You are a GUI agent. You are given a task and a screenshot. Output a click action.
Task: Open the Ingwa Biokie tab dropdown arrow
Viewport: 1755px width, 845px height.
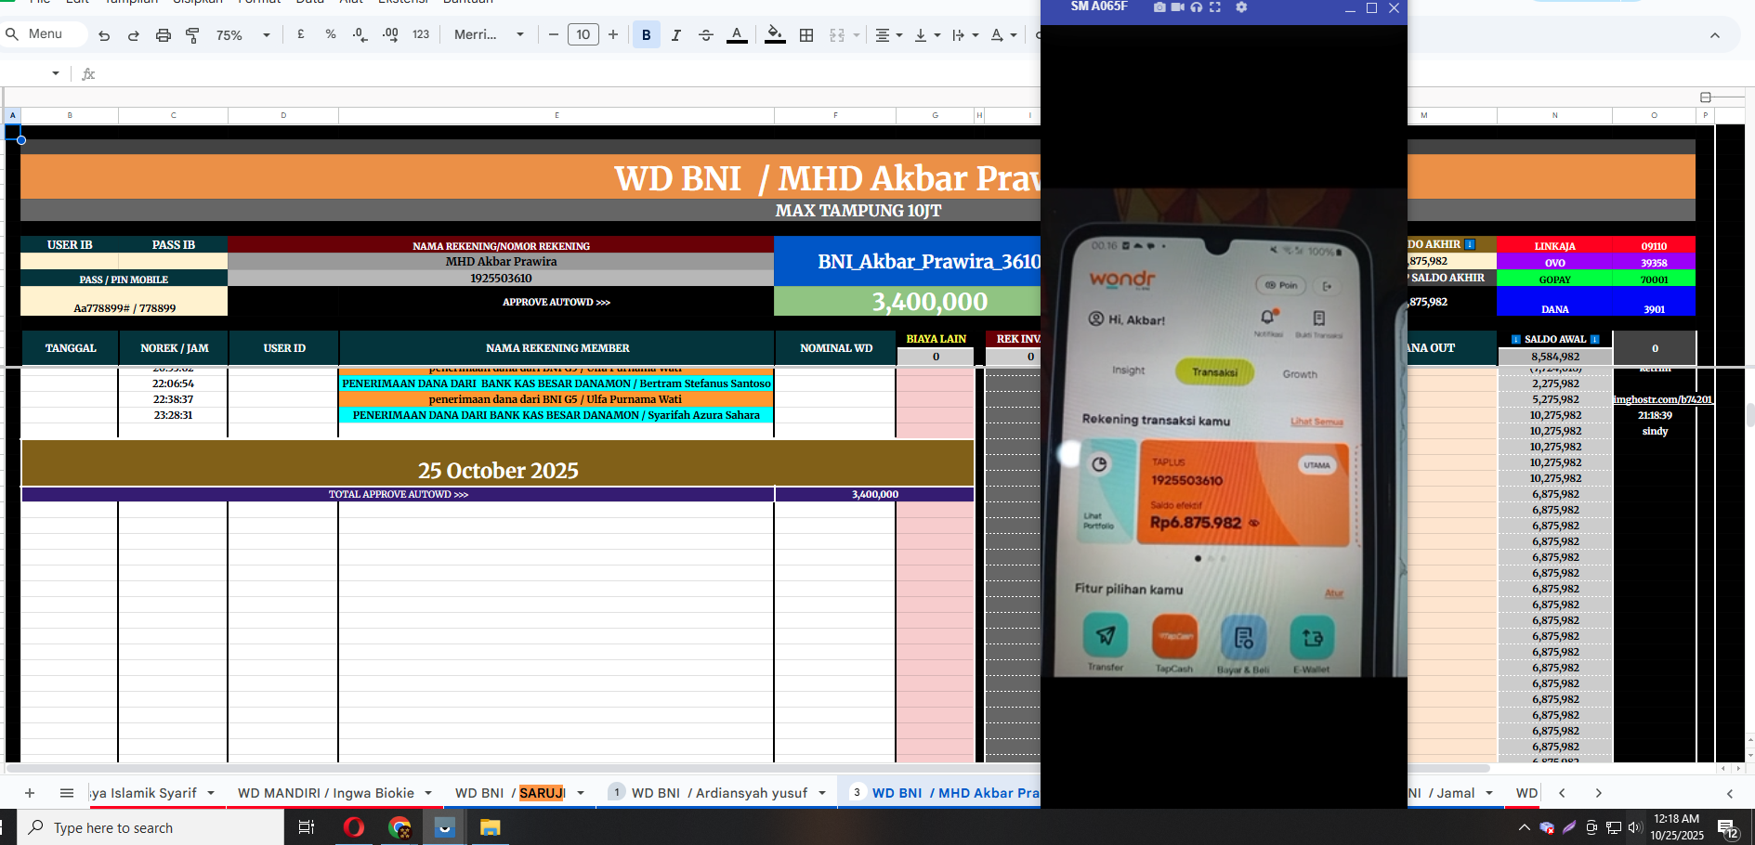coord(428,793)
